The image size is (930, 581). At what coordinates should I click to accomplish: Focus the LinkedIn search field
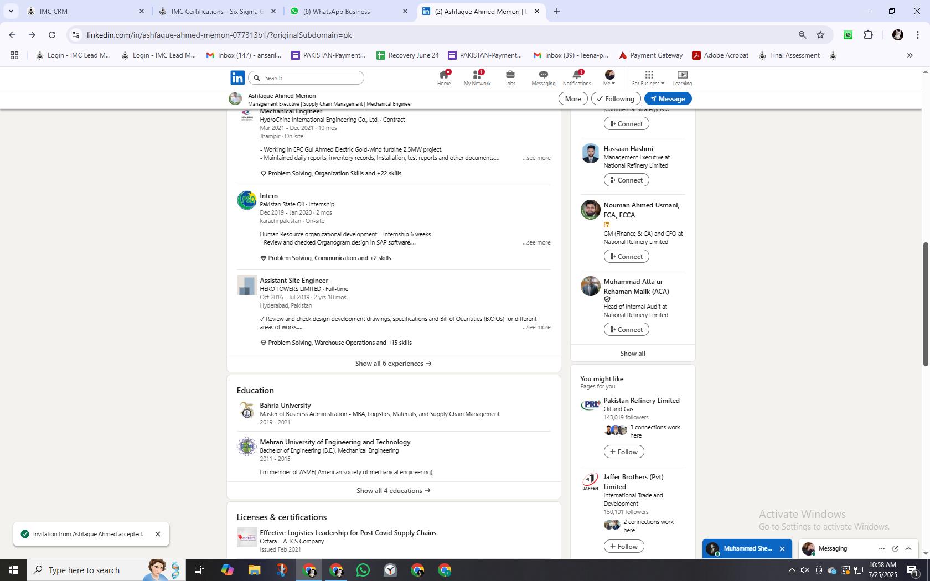(306, 78)
